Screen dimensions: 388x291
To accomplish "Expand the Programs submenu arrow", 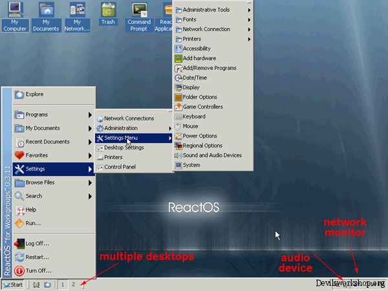I will 90,115.
